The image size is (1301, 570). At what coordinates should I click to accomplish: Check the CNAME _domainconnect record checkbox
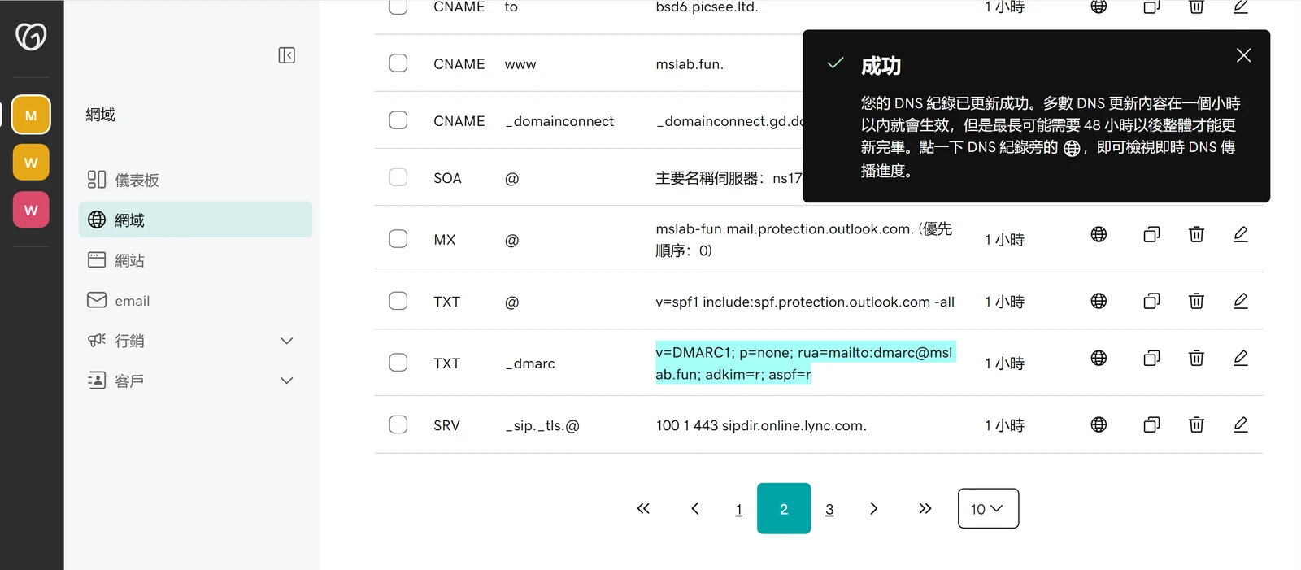tap(398, 120)
